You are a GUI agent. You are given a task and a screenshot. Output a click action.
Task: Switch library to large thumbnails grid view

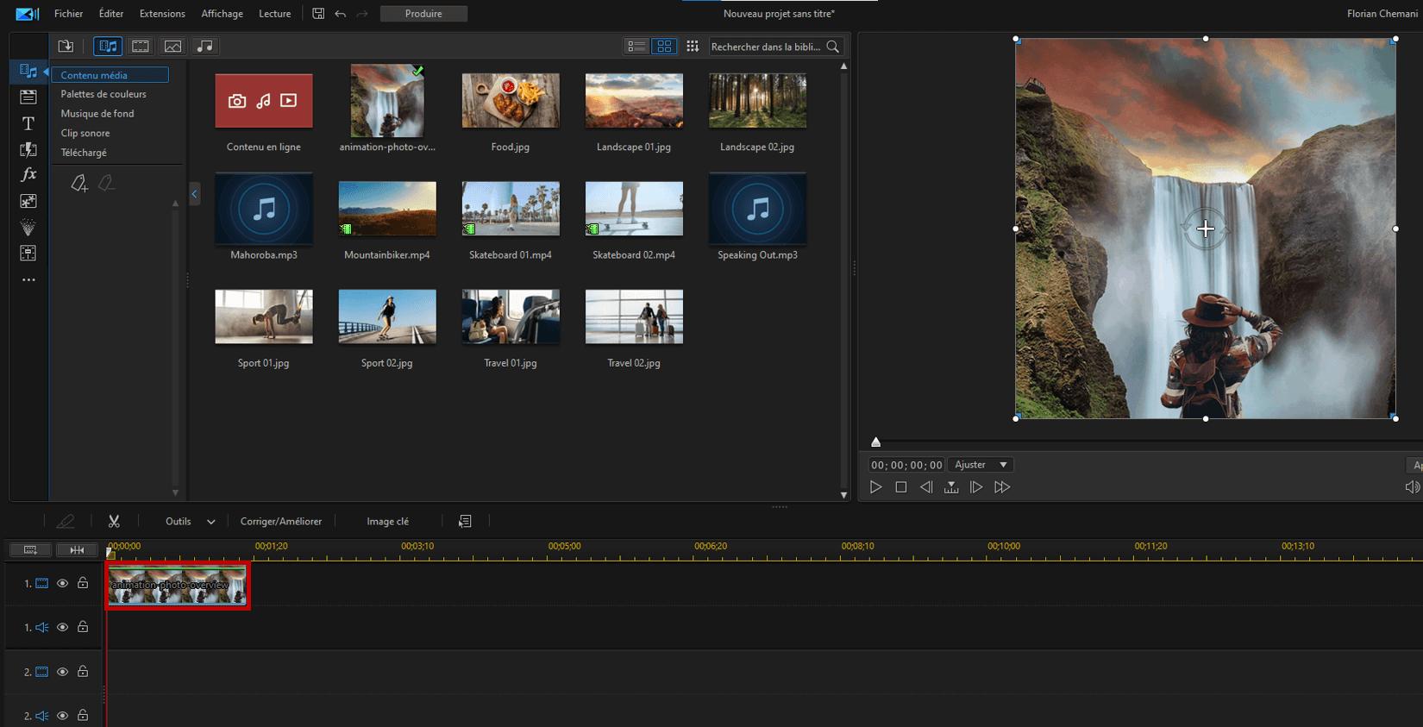point(664,47)
